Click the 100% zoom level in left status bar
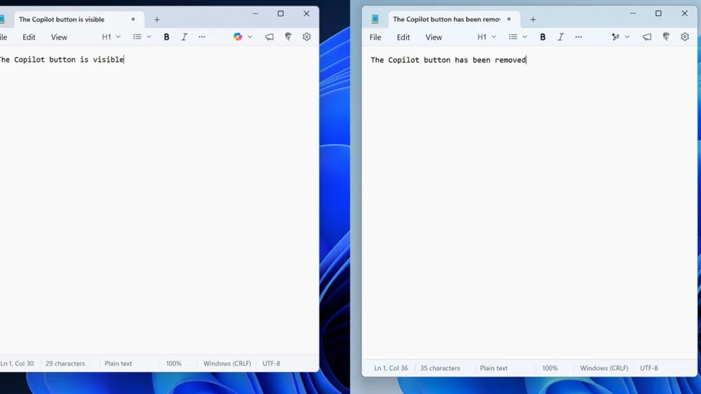 click(174, 363)
